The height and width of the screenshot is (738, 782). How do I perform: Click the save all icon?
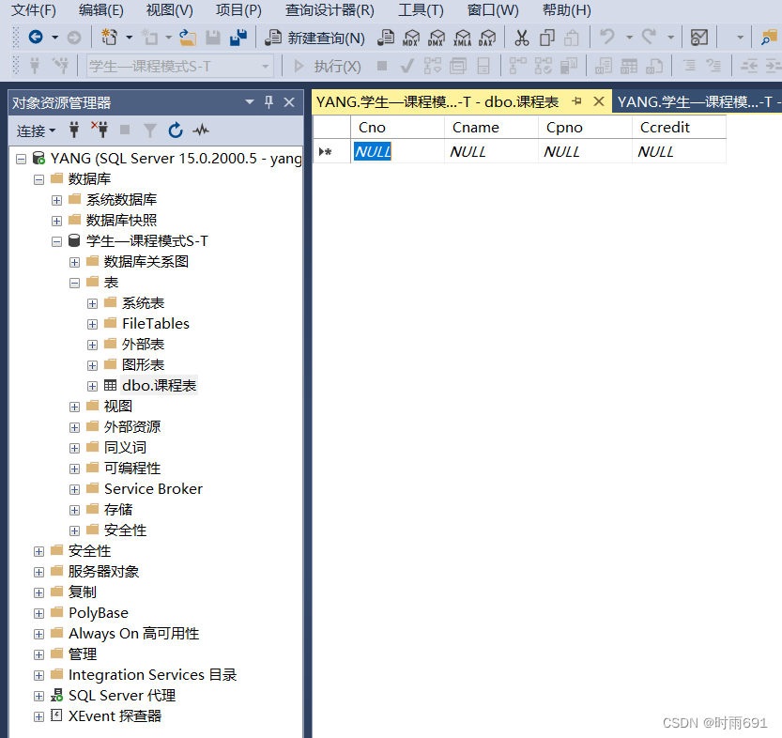pos(238,38)
